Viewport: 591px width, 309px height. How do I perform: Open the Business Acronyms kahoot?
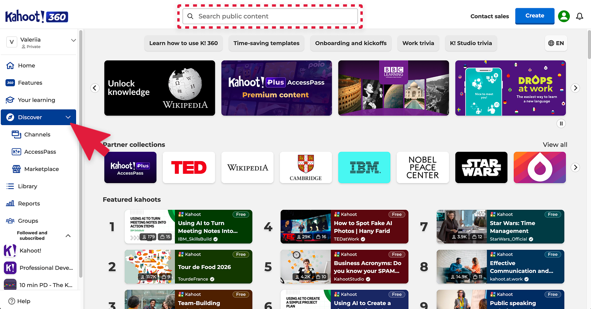(344, 267)
